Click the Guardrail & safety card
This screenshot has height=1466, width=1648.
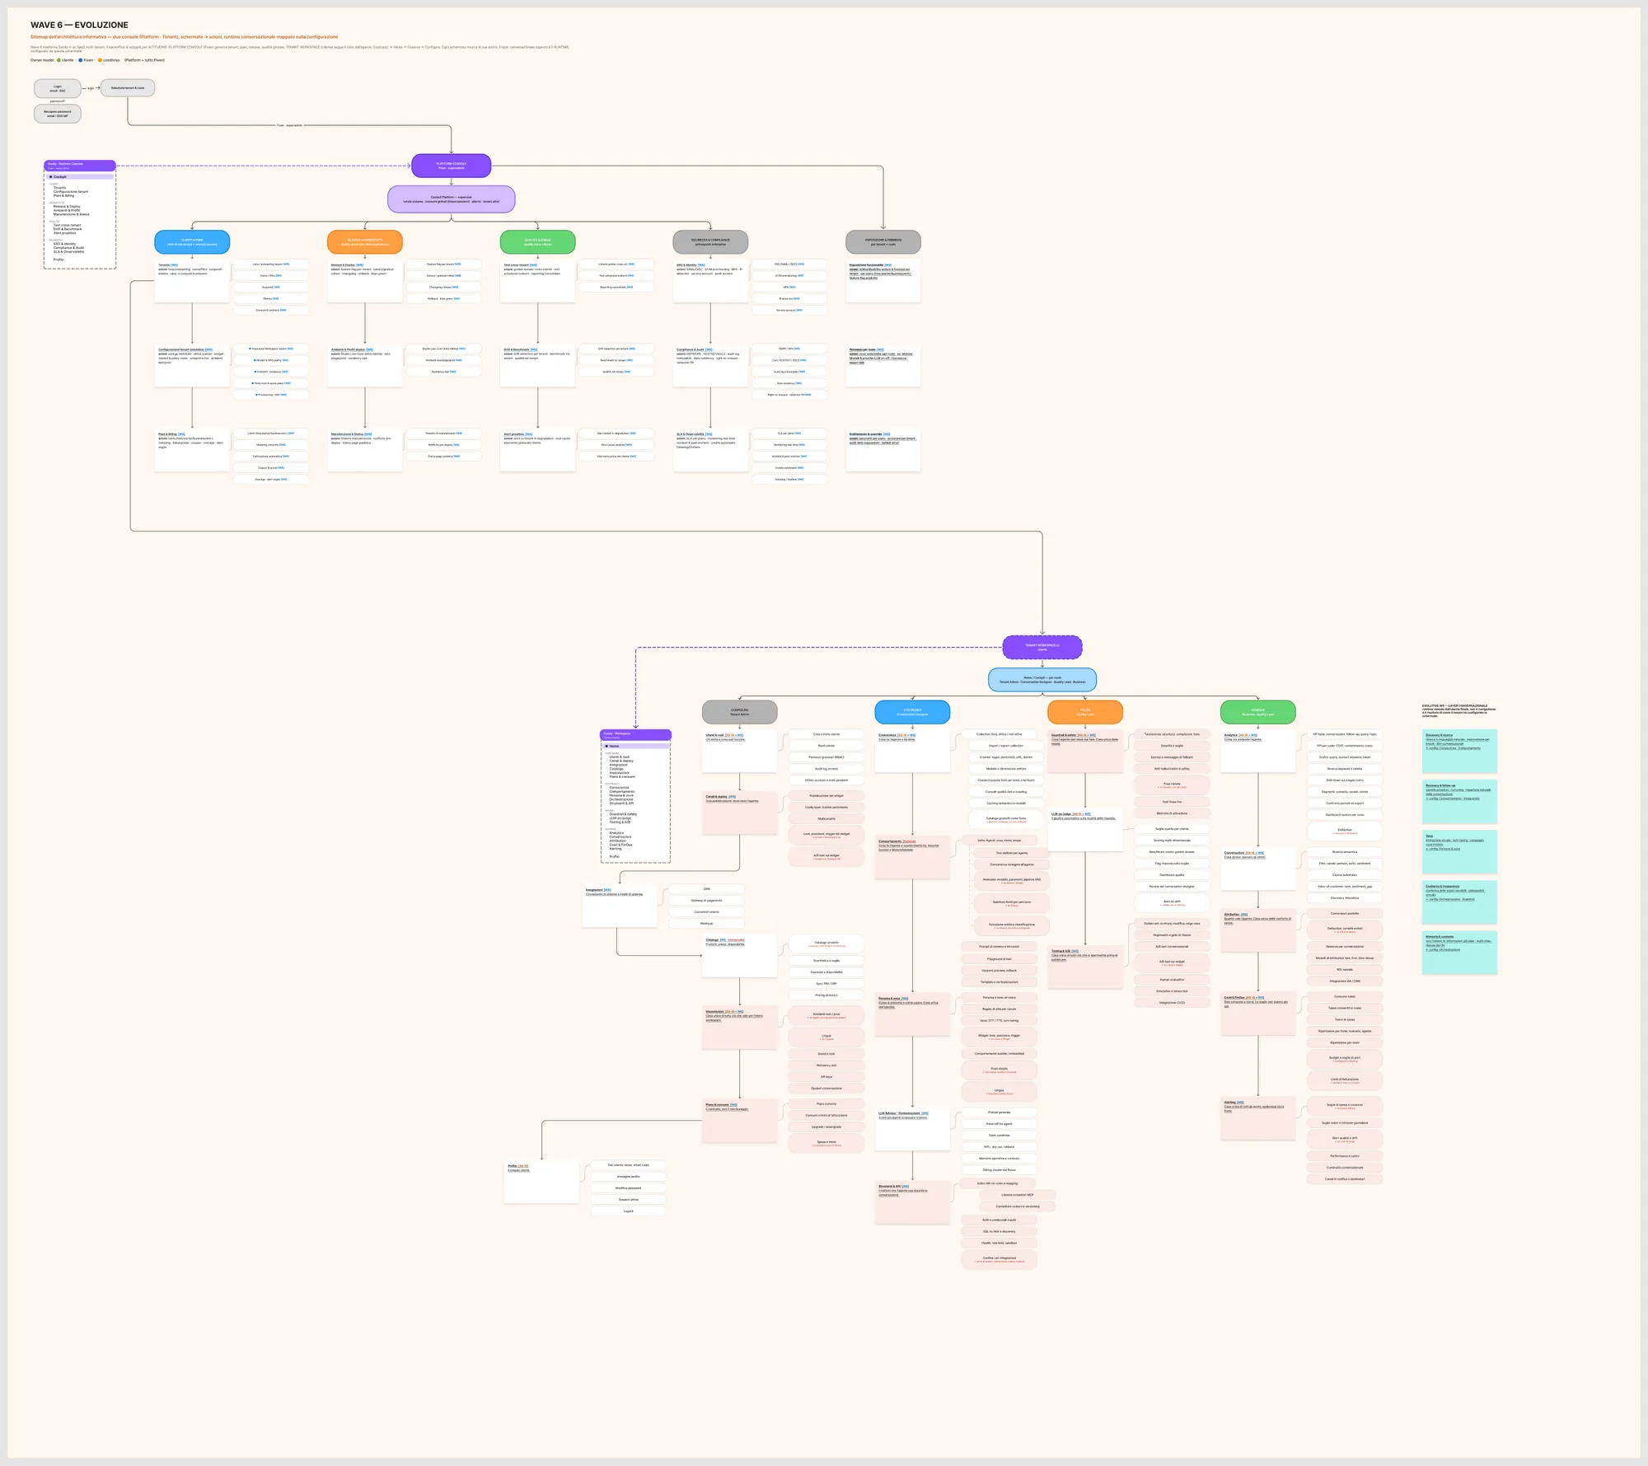1085,752
